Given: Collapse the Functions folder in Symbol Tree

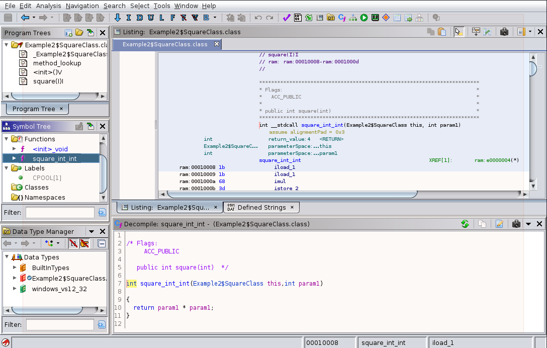Looking at the screenshot, I should [x=7, y=139].
